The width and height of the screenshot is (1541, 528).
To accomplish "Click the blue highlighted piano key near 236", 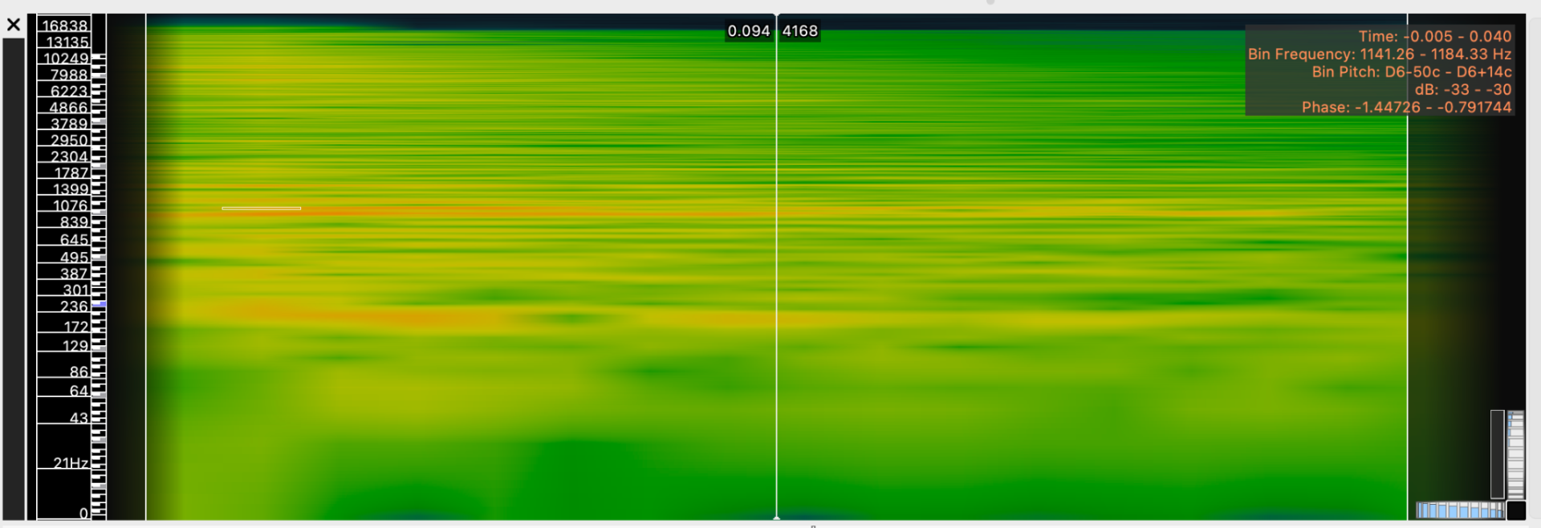I will pos(99,305).
